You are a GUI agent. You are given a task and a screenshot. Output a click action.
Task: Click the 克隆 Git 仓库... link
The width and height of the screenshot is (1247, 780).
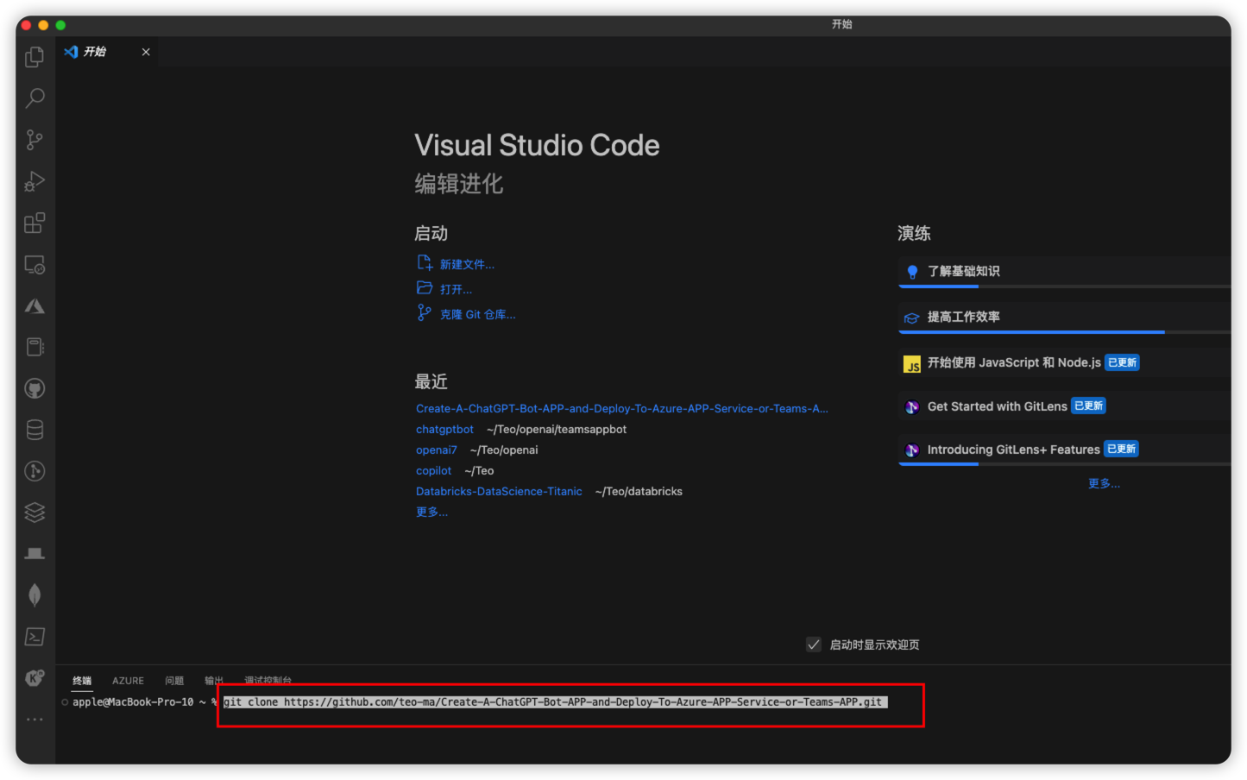[x=477, y=314]
